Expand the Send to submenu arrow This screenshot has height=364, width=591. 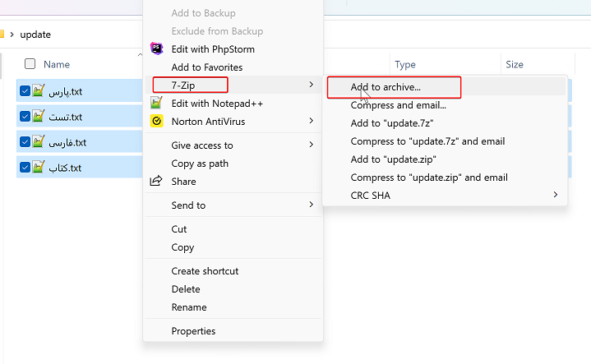tap(311, 205)
